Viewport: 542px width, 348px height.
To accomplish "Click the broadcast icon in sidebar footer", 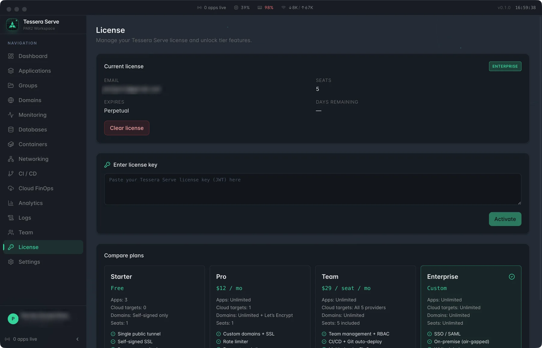I will click(x=7, y=339).
